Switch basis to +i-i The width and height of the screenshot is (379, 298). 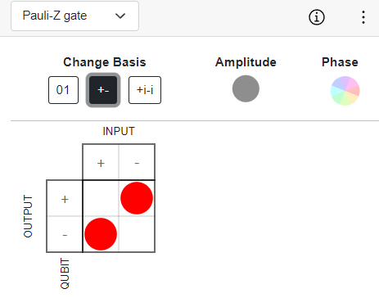(145, 90)
